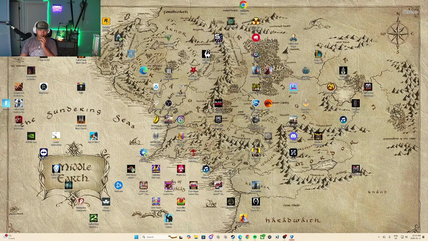Open Call of Duty Black Ops II shortcut
Screen dimensions: 428x241
[x=81, y=119]
